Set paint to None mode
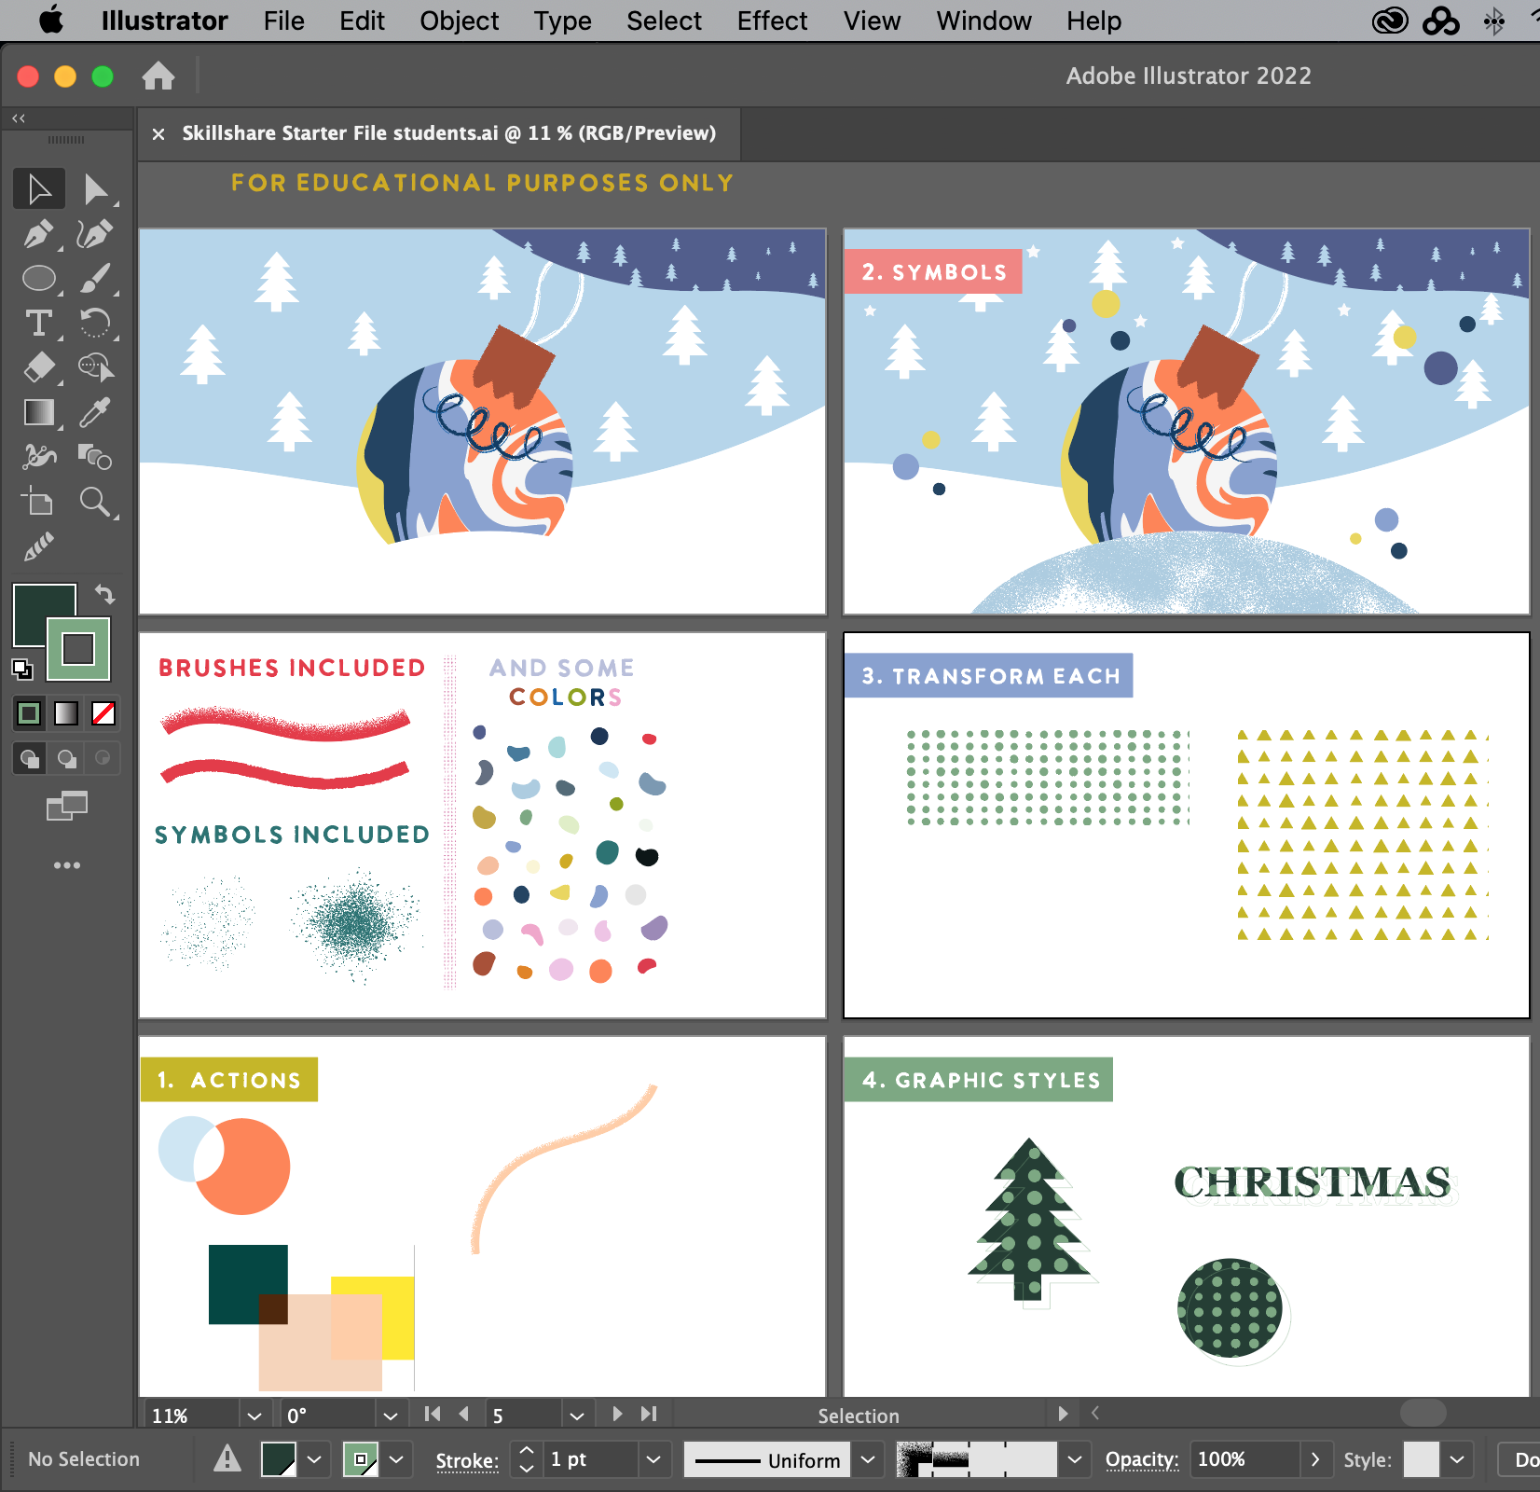 [x=103, y=713]
